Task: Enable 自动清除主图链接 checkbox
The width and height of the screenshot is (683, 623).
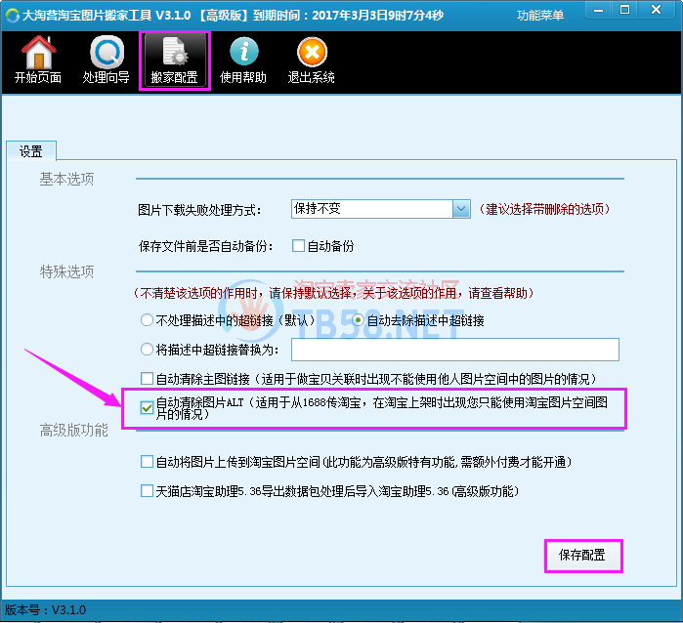Action: (148, 378)
